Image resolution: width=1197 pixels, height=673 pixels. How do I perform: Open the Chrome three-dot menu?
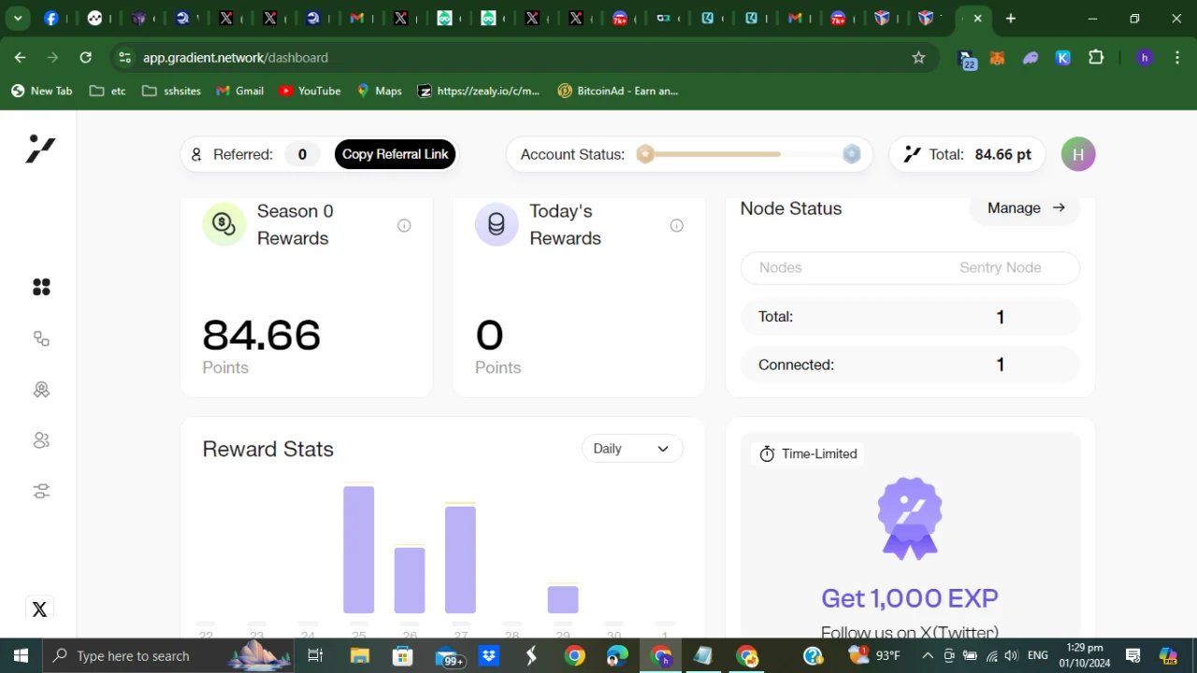1176,58
